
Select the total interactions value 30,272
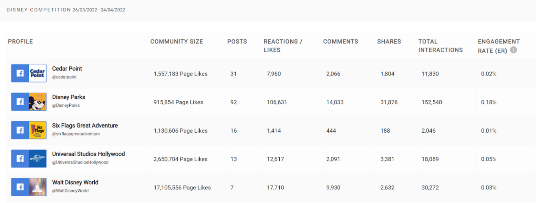point(430,188)
